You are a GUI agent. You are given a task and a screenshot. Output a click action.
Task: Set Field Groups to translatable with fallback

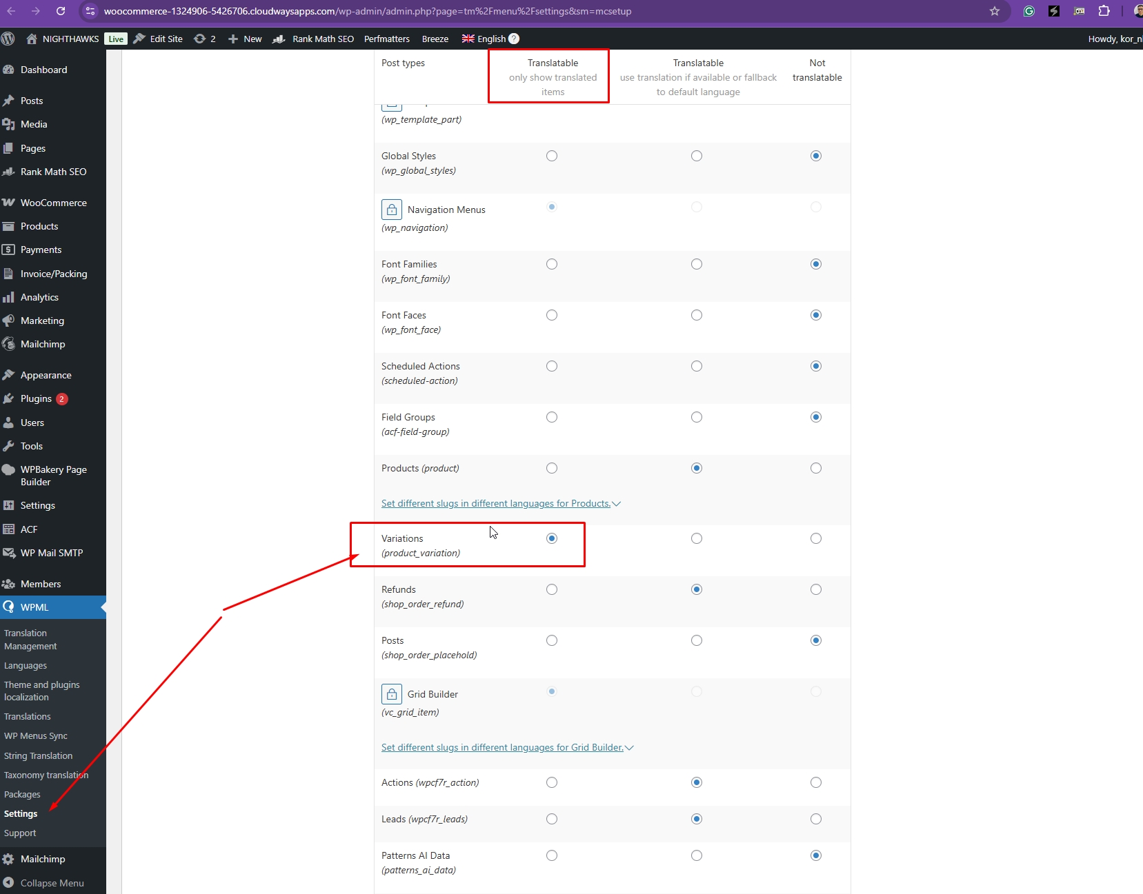697,417
